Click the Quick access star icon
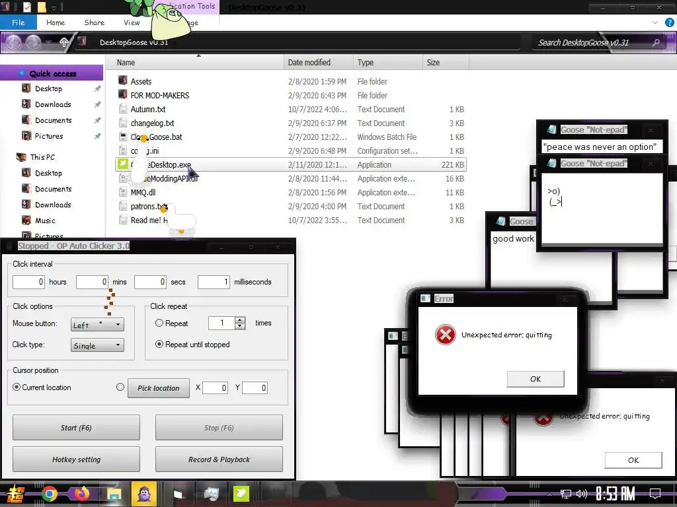This screenshot has height=507, width=677. point(22,73)
